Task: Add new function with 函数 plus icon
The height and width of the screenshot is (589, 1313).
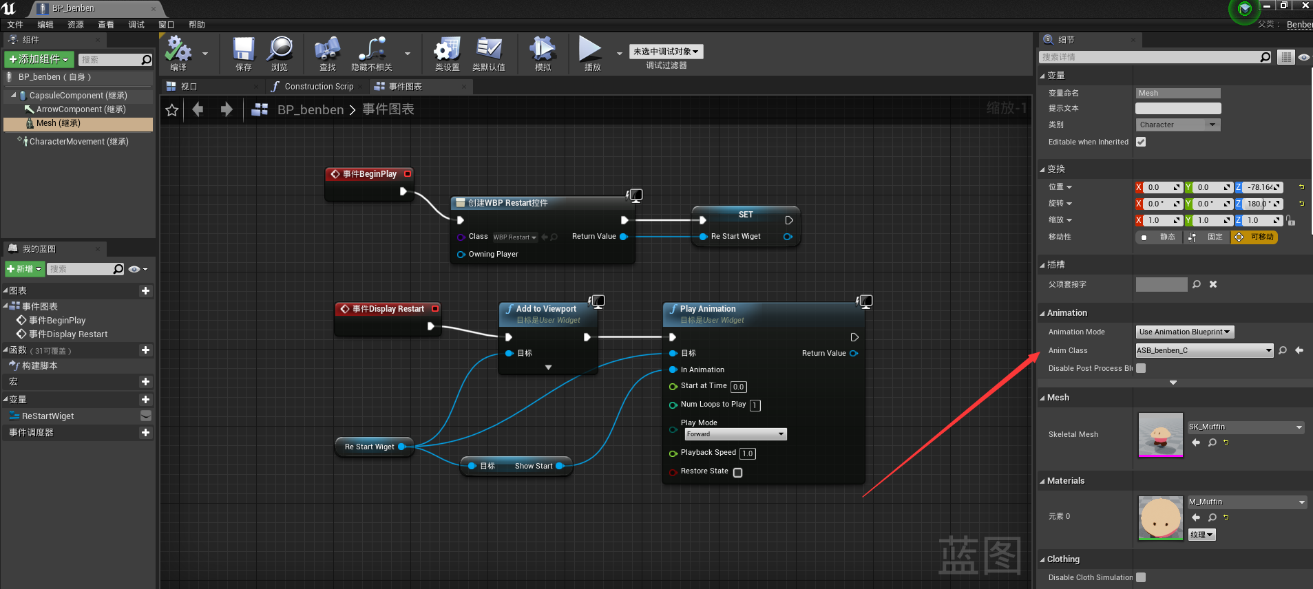Action: 145,350
